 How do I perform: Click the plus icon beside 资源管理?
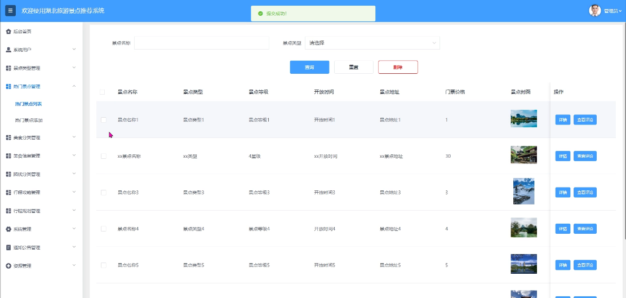(8, 266)
